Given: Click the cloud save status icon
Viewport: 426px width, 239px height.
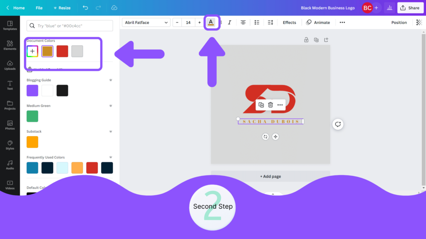Looking at the screenshot, I should (x=114, y=7).
